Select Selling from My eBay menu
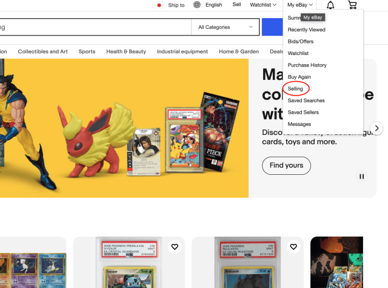The height and width of the screenshot is (288, 388). [295, 89]
